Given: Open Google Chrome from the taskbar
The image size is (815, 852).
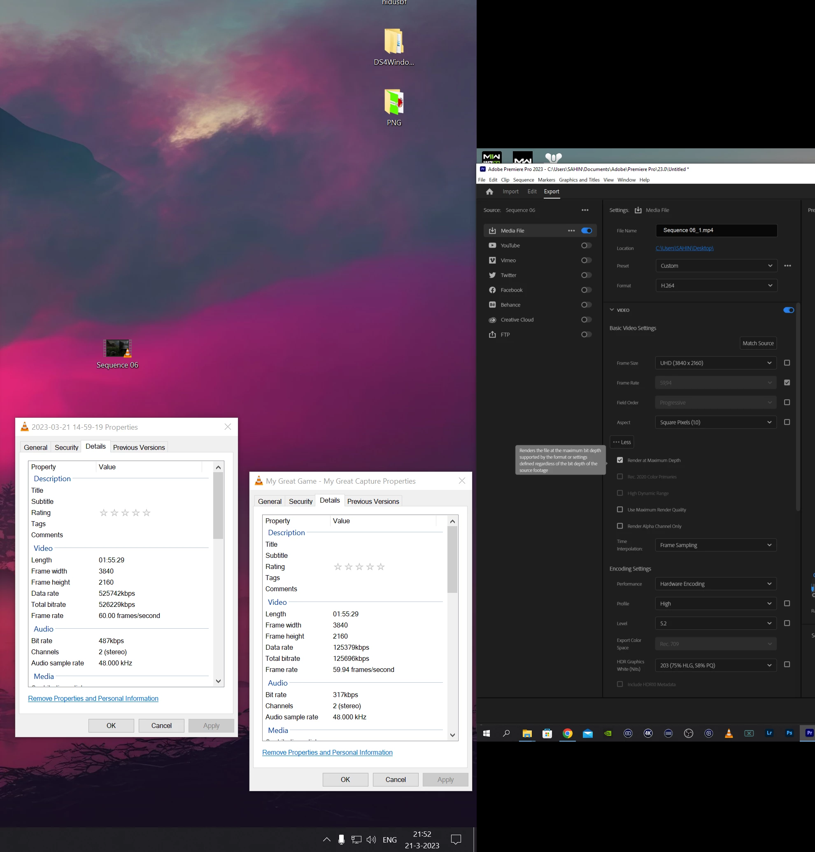Looking at the screenshot, I should pos(567,733).
